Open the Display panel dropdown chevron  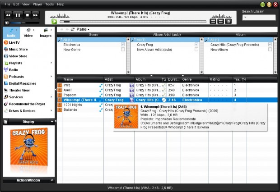pos(52,122)
